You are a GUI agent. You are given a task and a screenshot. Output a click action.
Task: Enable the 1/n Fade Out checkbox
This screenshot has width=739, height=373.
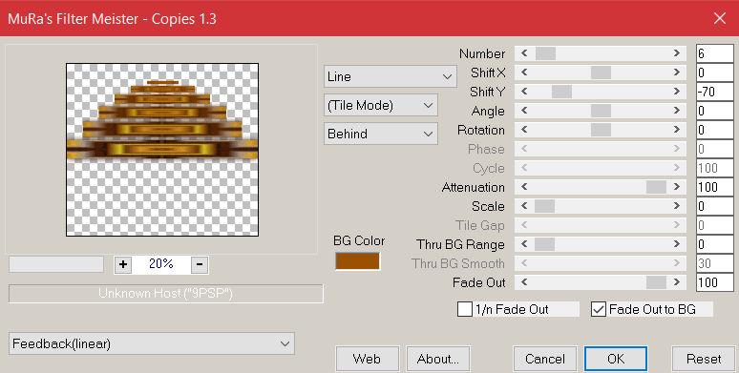pos(465,309)
